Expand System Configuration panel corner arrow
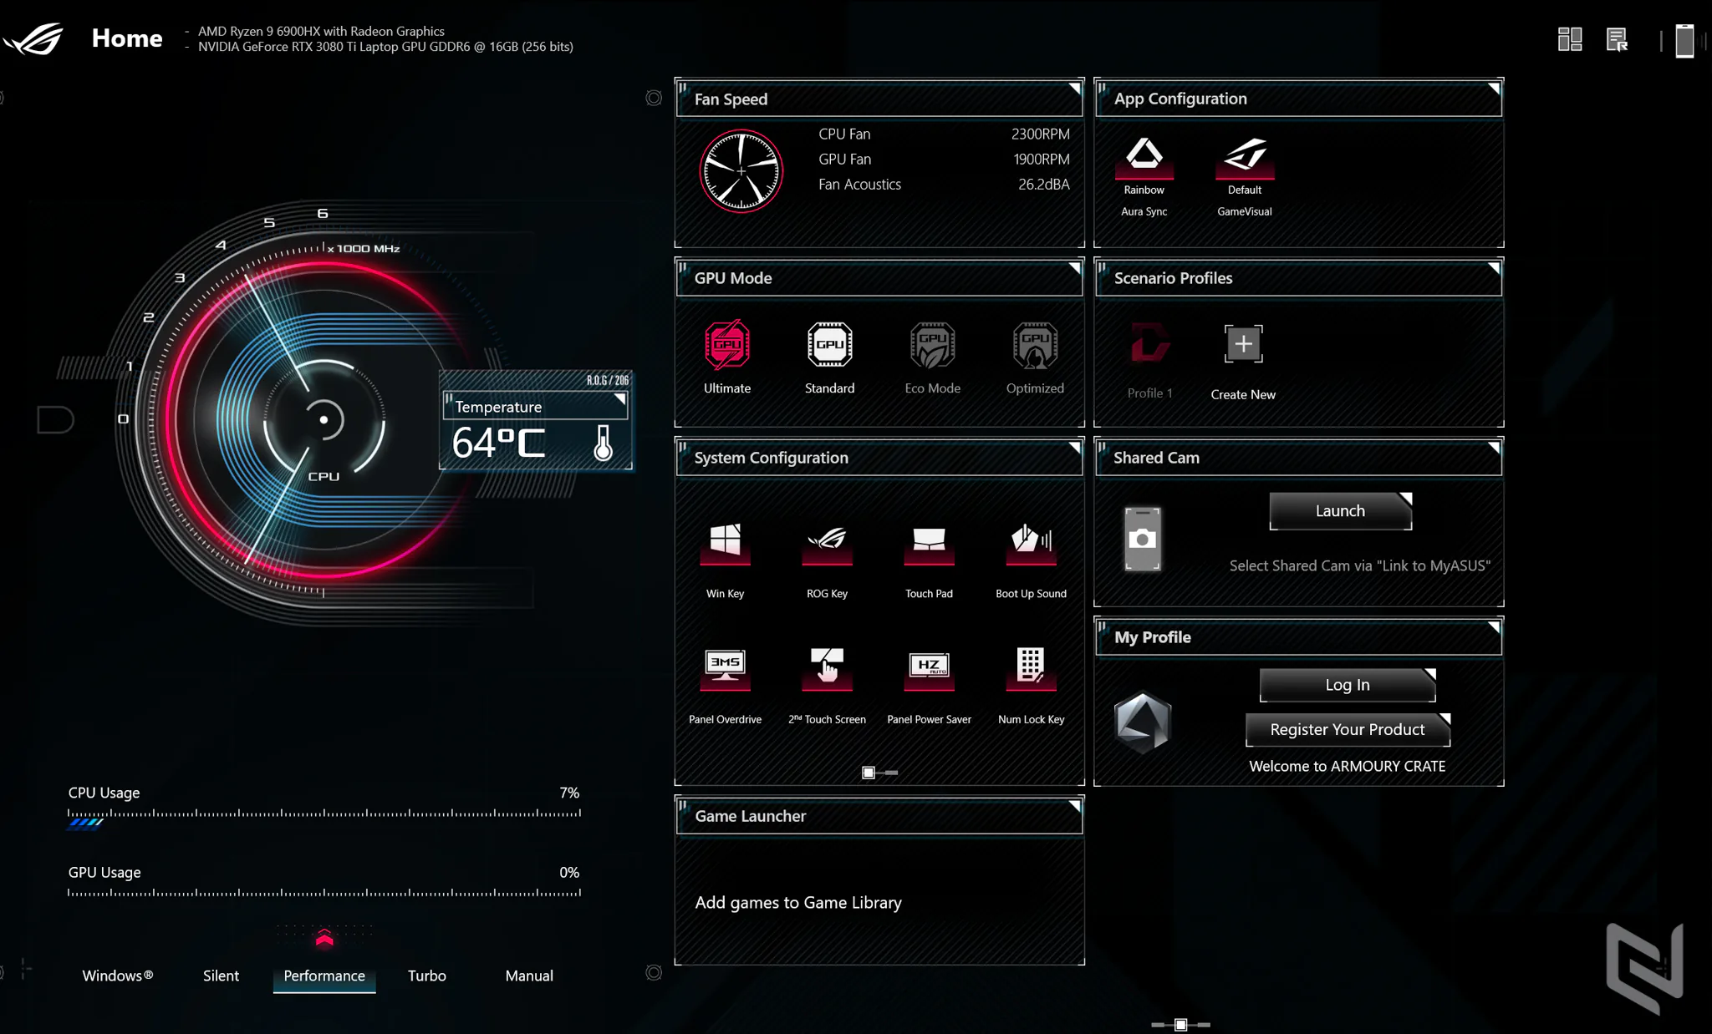The image size is (1712, 1034). click(x=1075, y=448)
